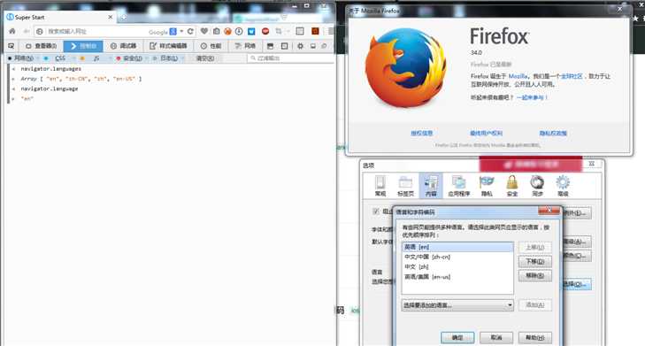Click the back arrow in Firefox toolbar

27,31
